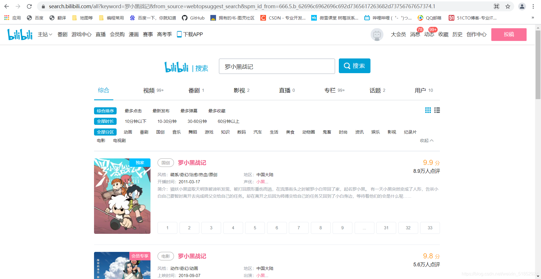The height and width of the screenshot is (279, 541).
Task: Switch to list view layout icon
Action: point(437,110)
